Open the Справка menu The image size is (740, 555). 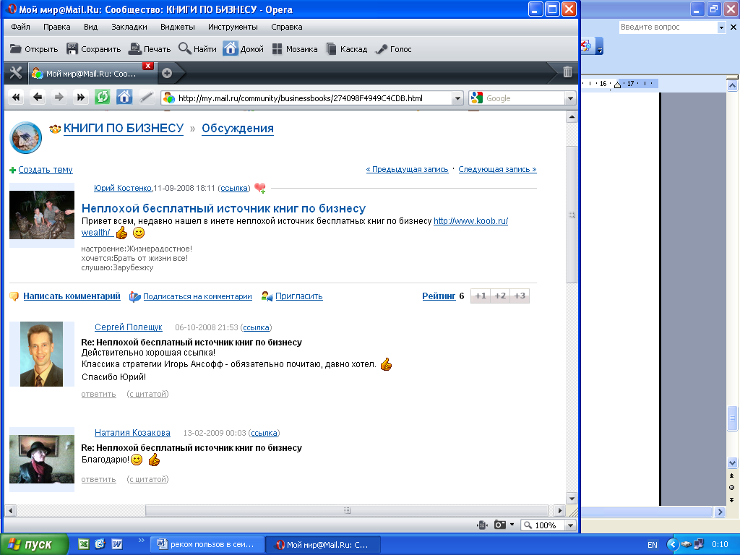(286, 27)
